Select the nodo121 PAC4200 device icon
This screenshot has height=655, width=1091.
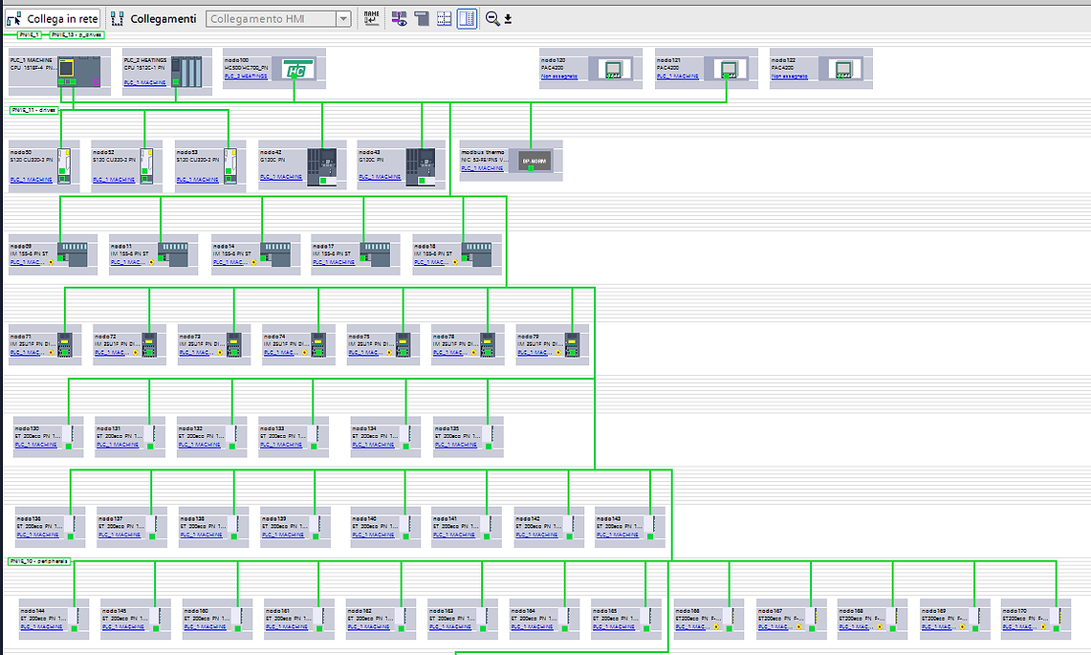pyautogui.click(x=729, y=70)
